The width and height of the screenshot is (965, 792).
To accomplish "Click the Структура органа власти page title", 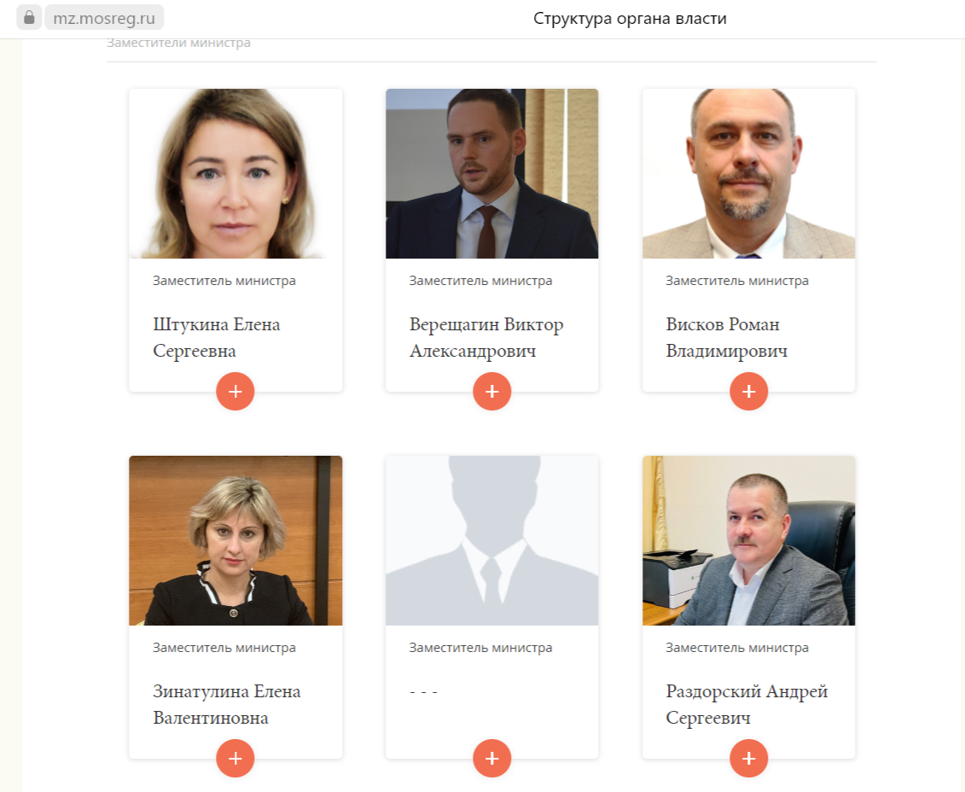I will [x=630, y=19].
